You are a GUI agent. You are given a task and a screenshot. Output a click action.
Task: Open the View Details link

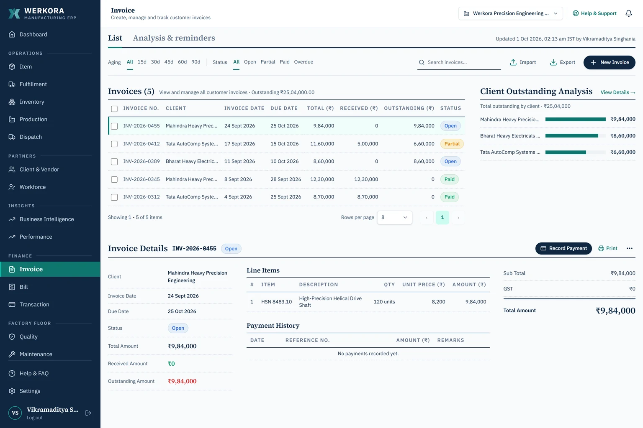click(618, 92)
